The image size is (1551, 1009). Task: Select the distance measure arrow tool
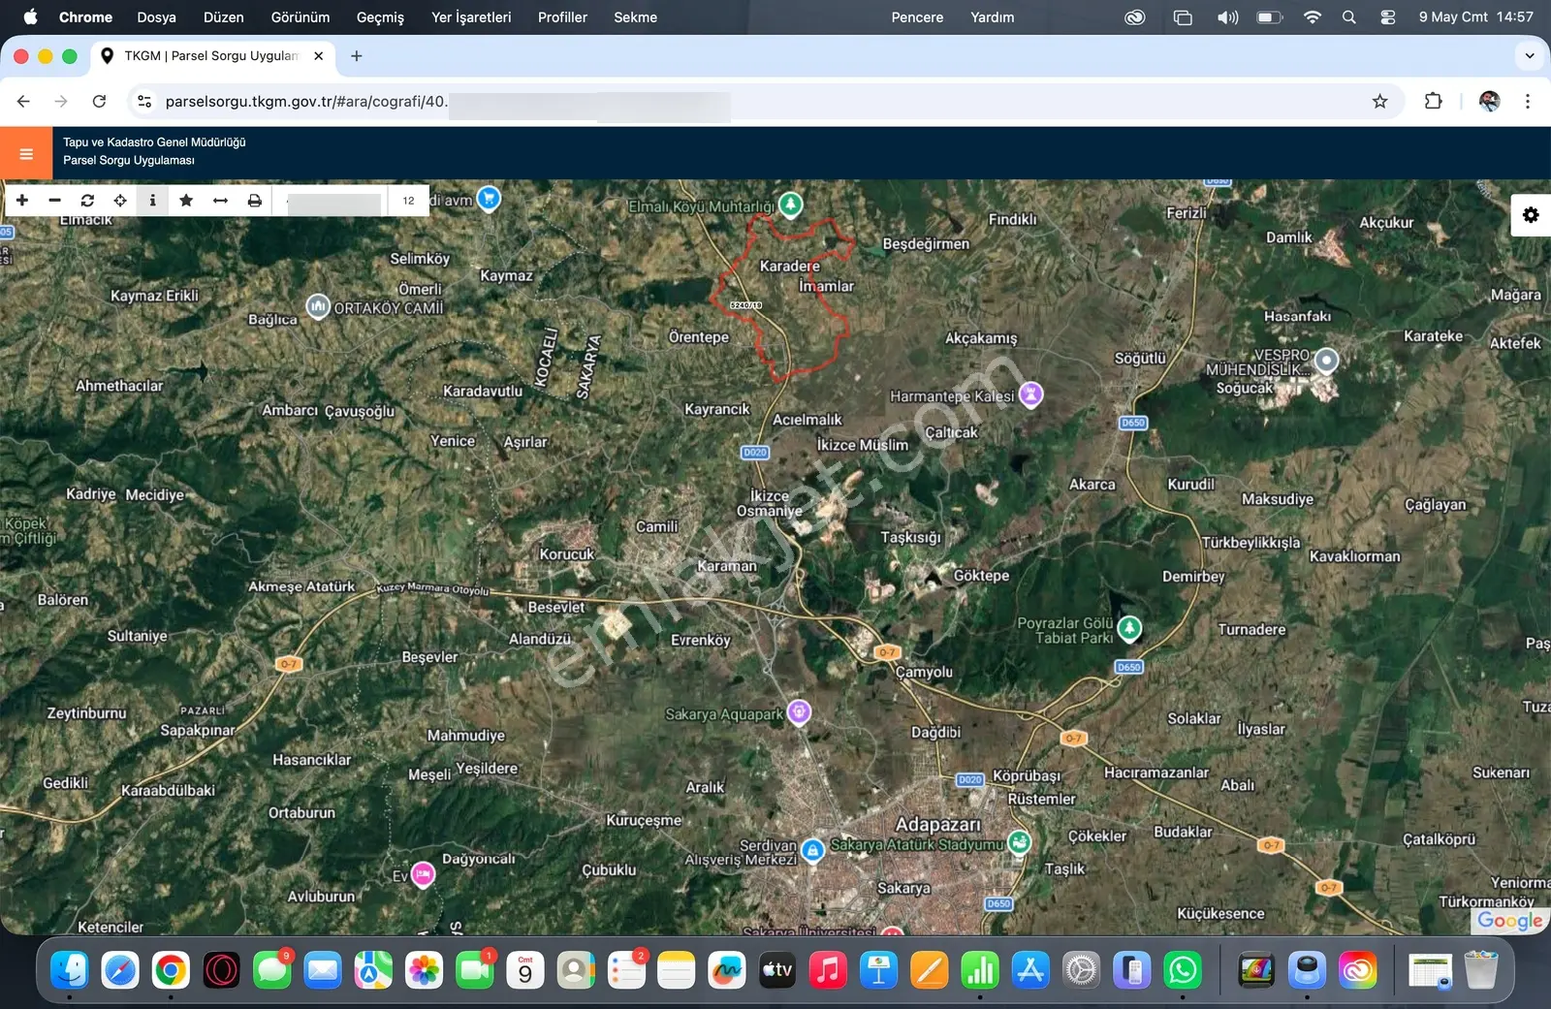(x=220, y=201)
